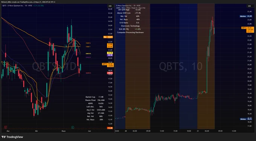Click the 15:00 label on the intraday time axis
This screenshot has height=141, width=256.
pos(175,131)
